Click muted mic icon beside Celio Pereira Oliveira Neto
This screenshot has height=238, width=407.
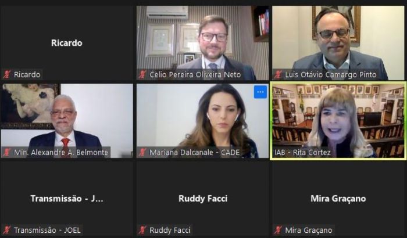click(x=142, y=75)
